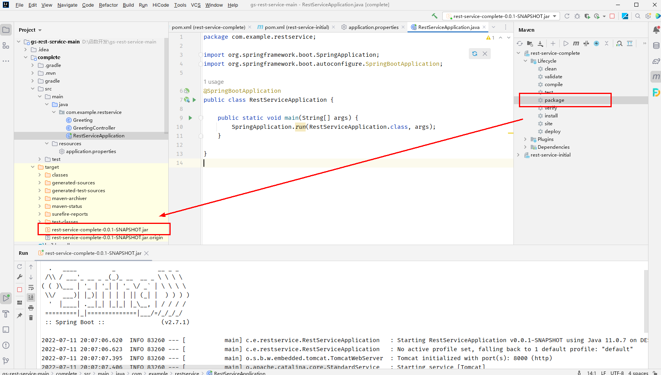The image size is (661, 375).
Task: Expand the Plugins node in Maven panel
Action: click(525, 139)
